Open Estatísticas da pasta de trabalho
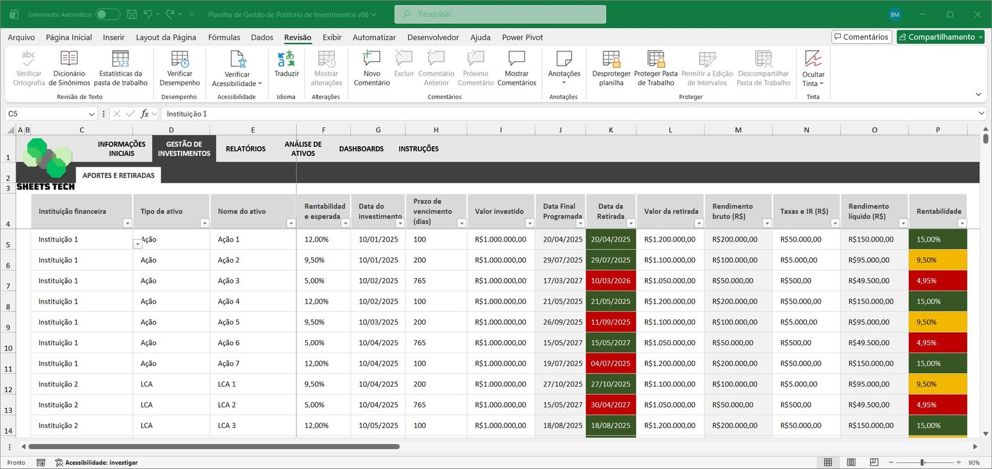 click(120, 59)
